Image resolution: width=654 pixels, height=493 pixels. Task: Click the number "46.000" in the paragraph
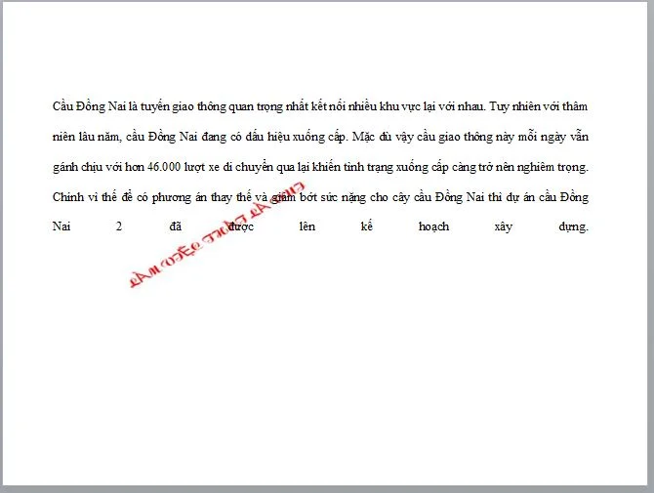164,167
